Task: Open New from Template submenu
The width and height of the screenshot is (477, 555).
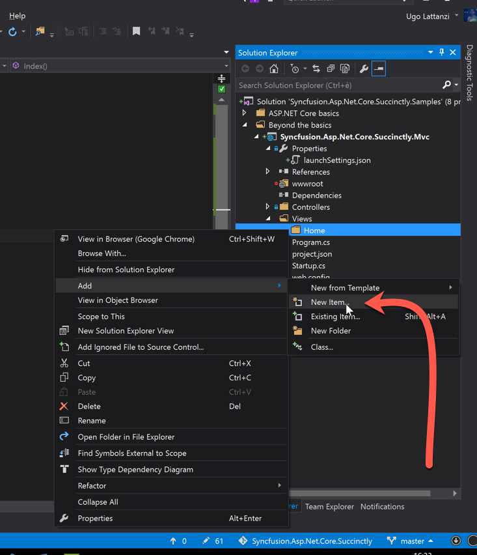Action: (x=374, y=288)
